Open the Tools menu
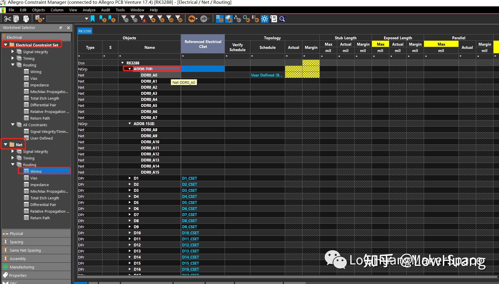The width and height of the screenshot is (499, 284). 120,10
